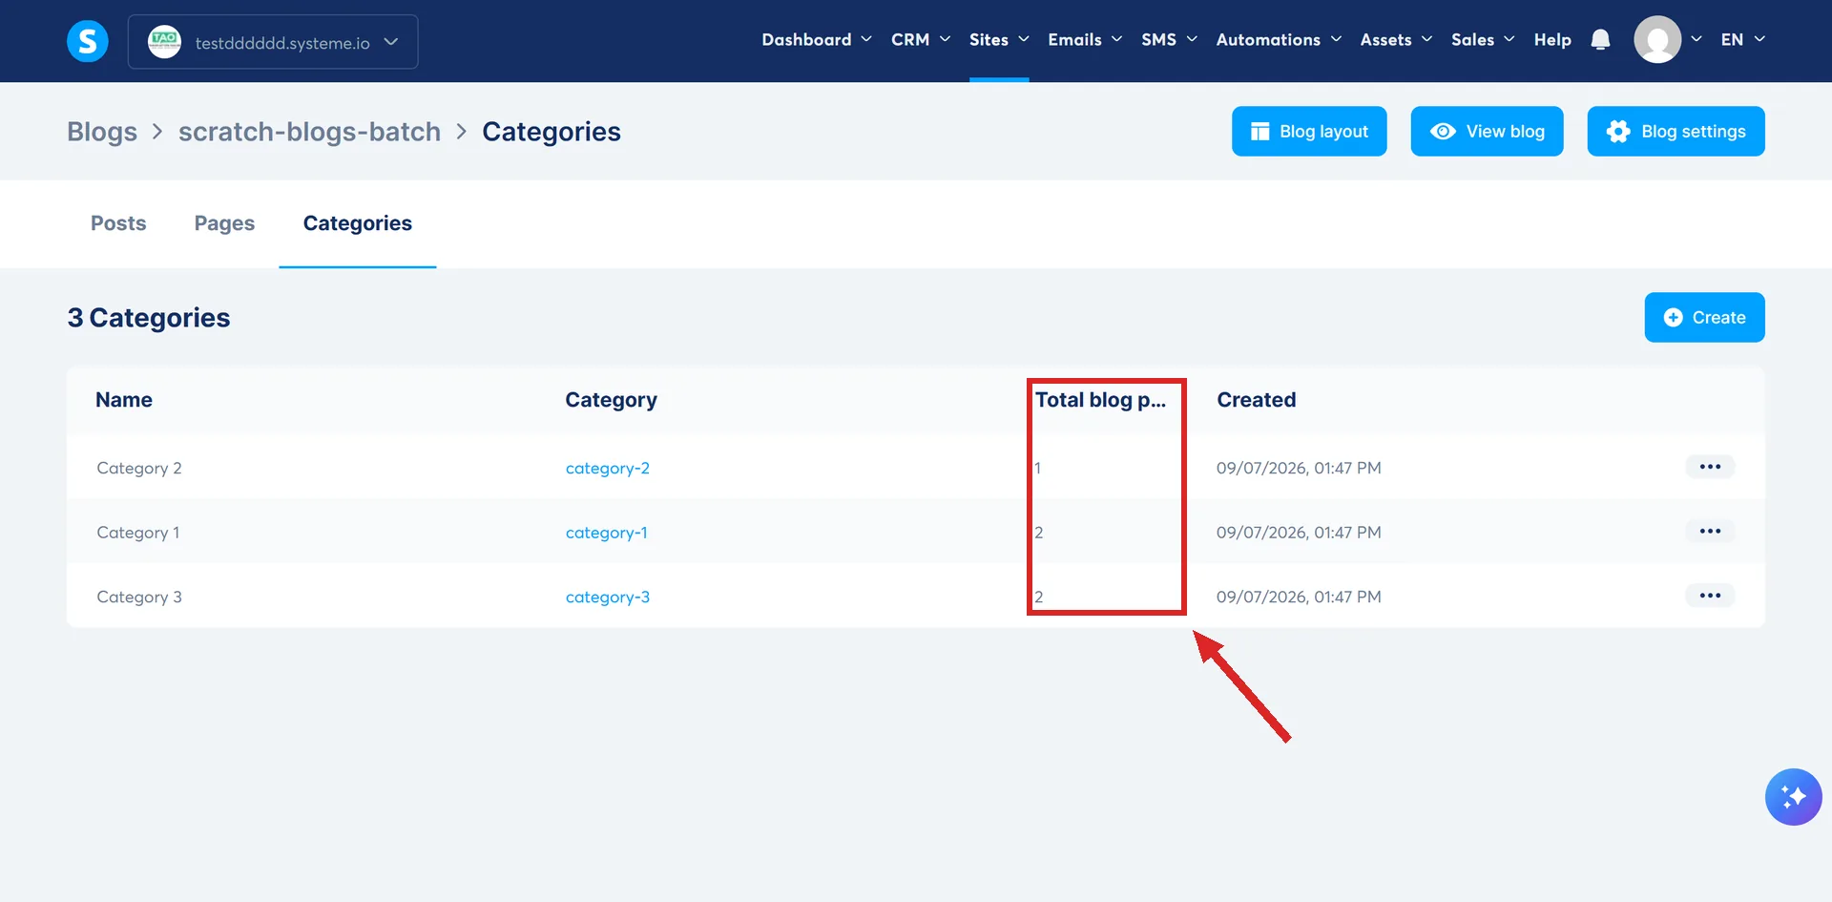
Task: Expand the Sales menu
Action: pyautogui.click(x=1483, y=40)
